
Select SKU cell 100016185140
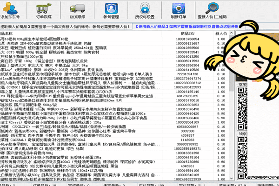pyautogui.click(x=187, y=92)
